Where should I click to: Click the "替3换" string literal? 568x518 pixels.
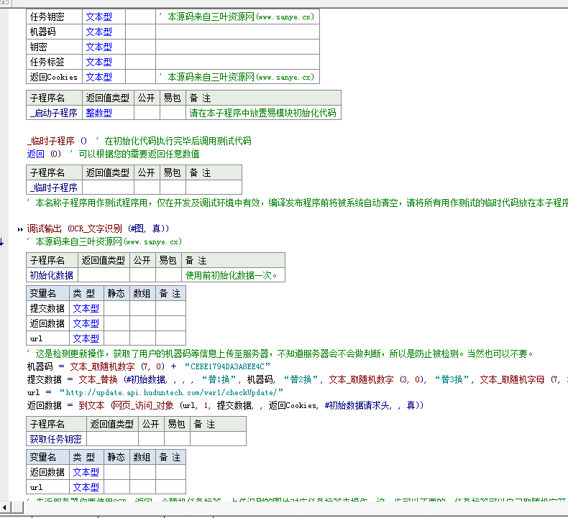452,379
